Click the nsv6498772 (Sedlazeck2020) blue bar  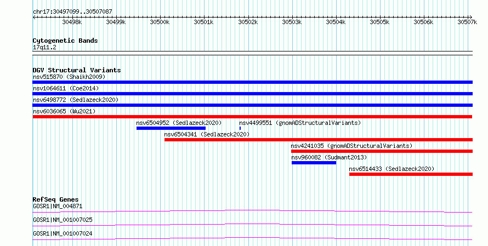pos(252,105)
